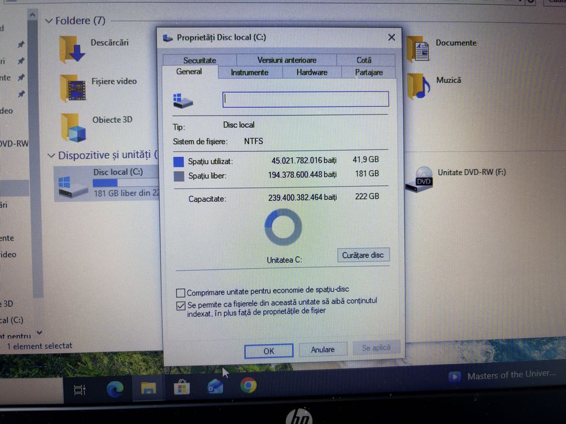
Task: Switch to the Partajare tab
Action: (369, 72)
